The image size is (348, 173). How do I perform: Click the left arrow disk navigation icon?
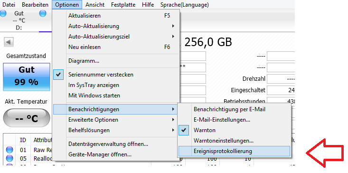point(9,42)
